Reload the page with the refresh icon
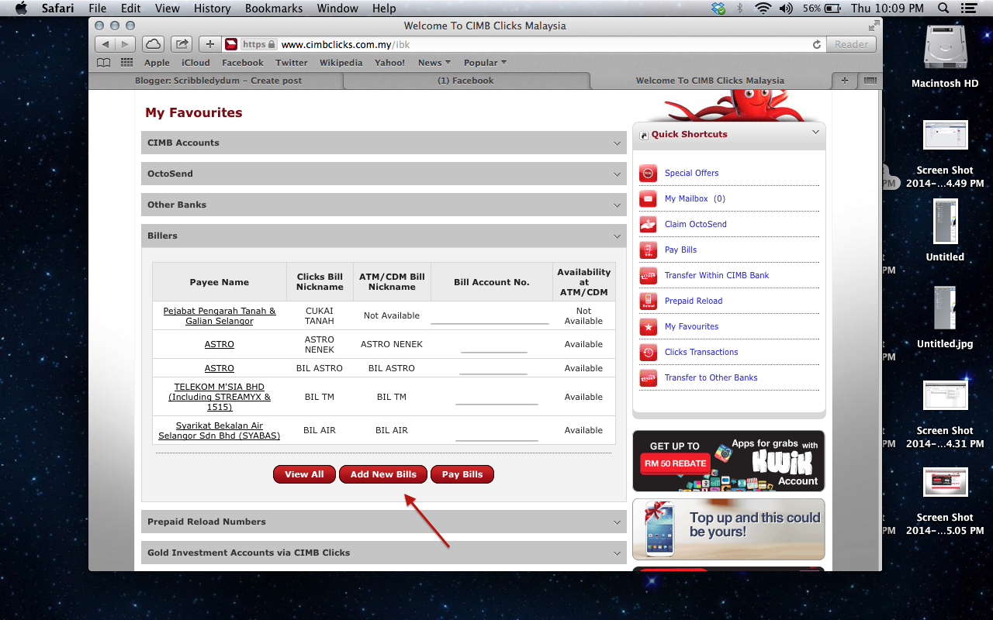The height and width of the screenshot is (620, 993). point(817,44)
